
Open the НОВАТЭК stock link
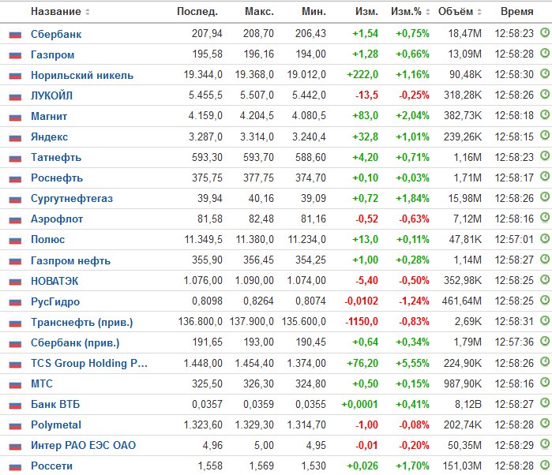pyautogui.click(x=54, y=281)
